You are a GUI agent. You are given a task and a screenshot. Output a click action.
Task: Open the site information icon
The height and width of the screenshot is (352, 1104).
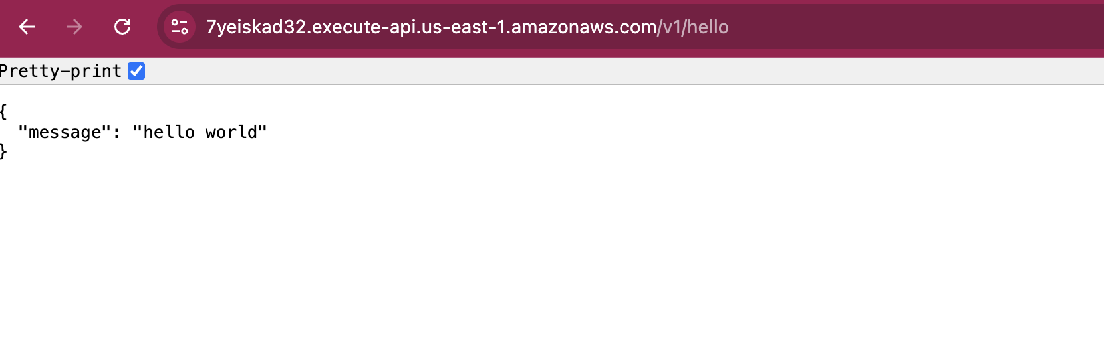(x=180, y=27)
